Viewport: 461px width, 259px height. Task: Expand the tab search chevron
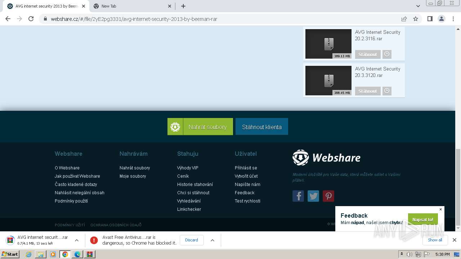pos(418,6)
